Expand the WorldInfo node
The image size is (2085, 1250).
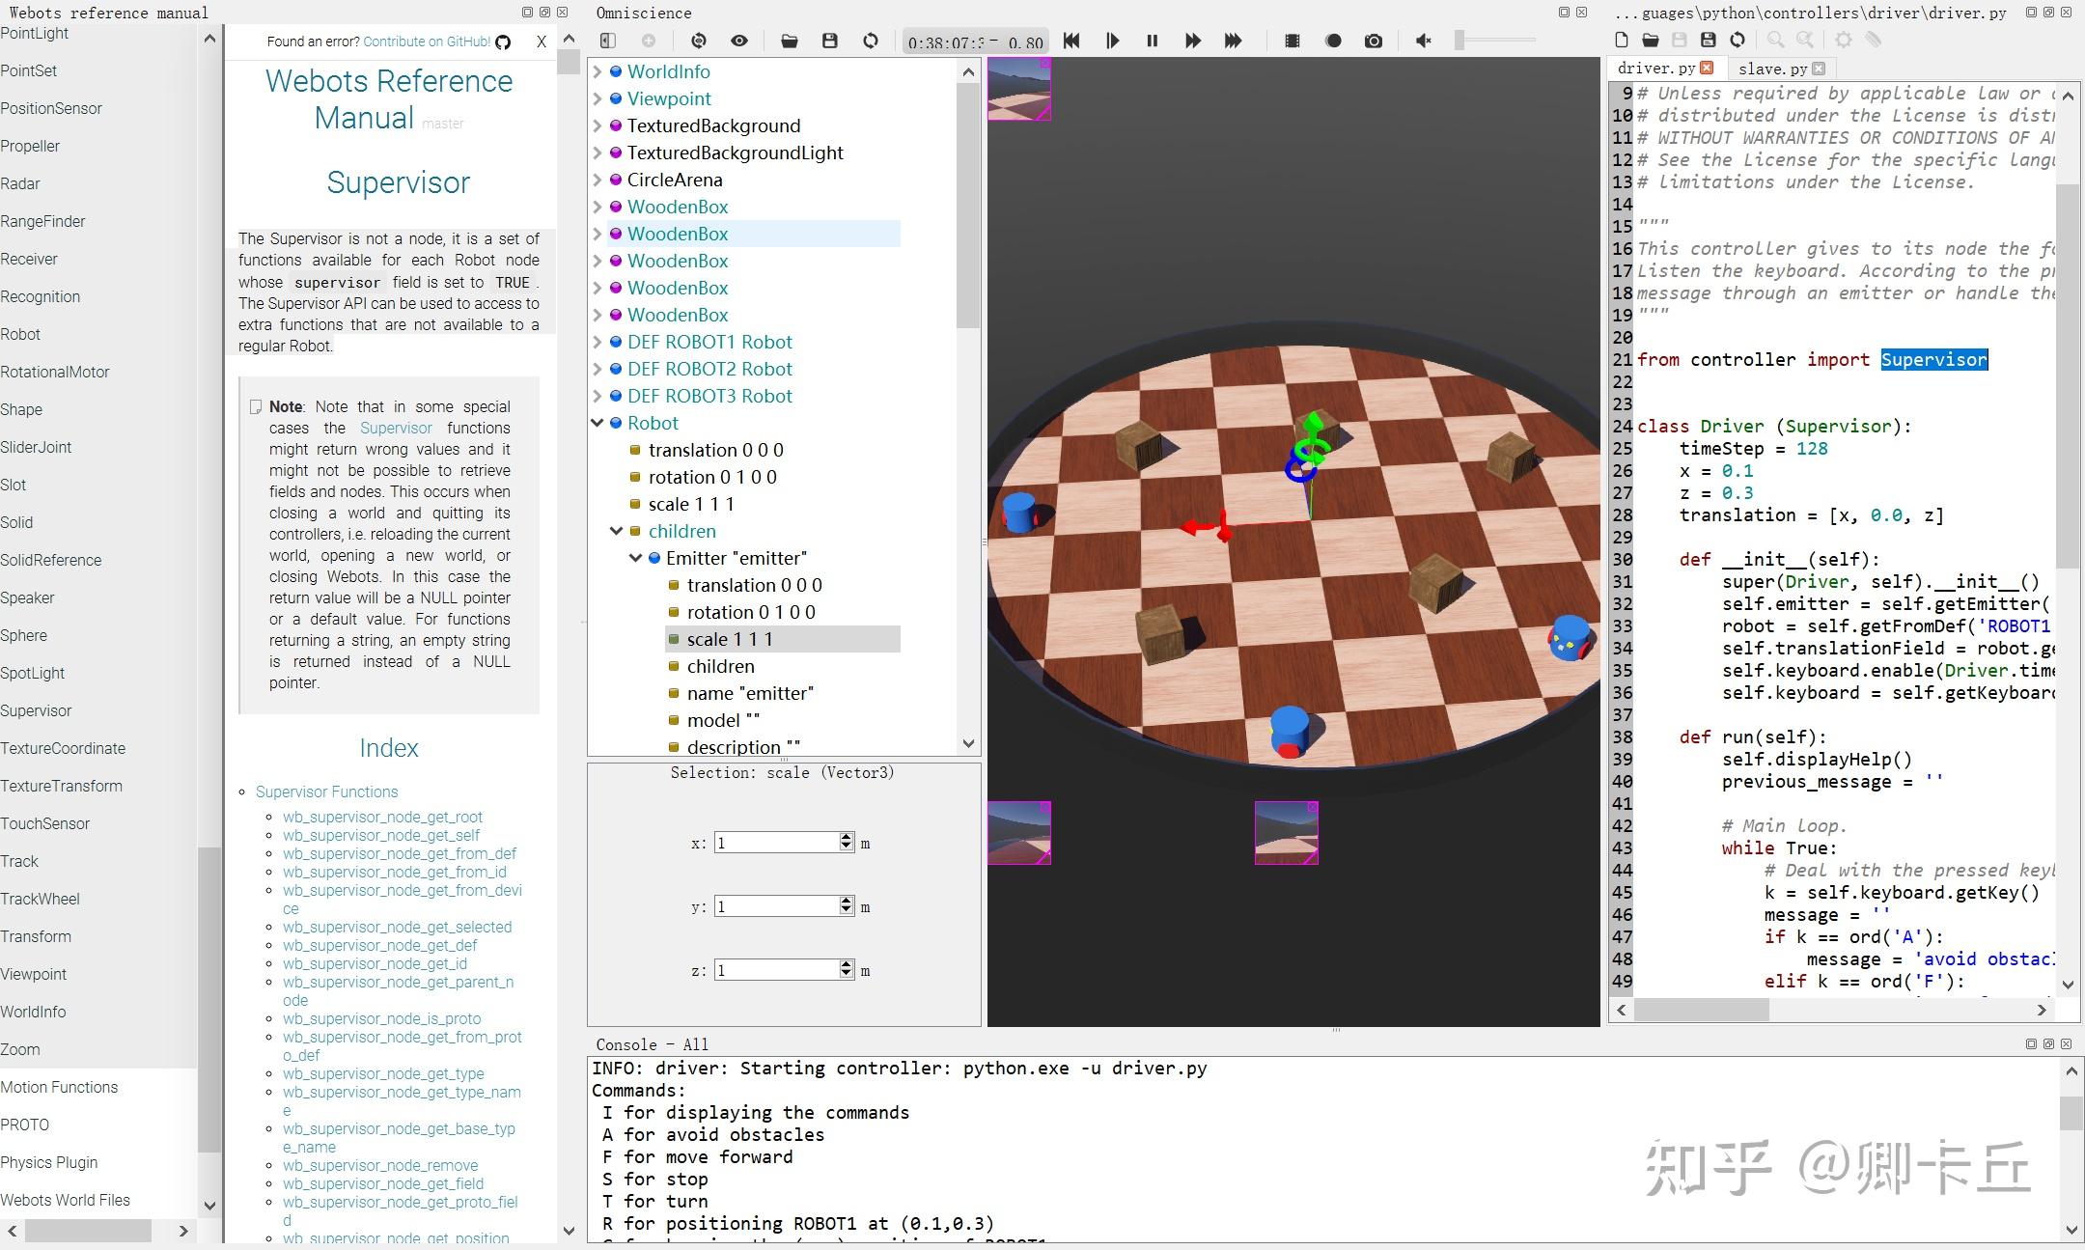coord(597,71)
